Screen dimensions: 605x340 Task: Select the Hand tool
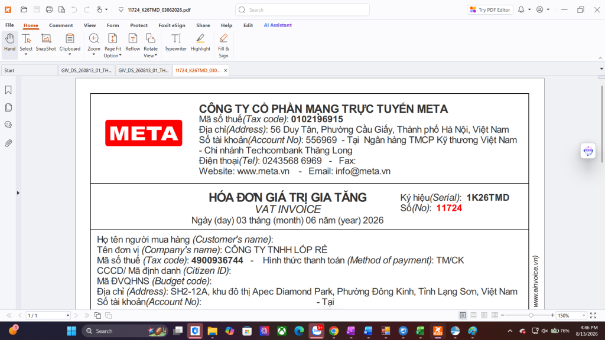(9, 42)
